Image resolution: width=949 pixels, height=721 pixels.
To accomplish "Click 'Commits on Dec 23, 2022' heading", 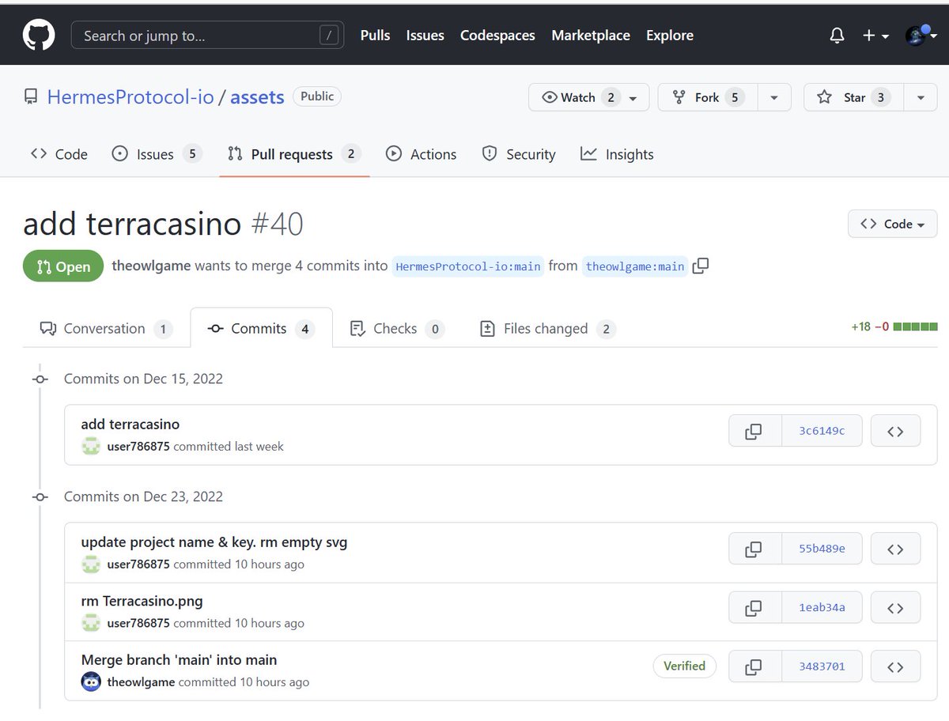I will (x=143, y=496).
